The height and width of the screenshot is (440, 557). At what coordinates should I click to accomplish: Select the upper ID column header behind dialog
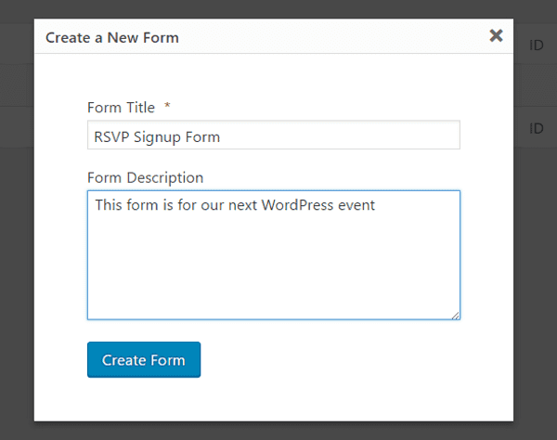[537, 45]
